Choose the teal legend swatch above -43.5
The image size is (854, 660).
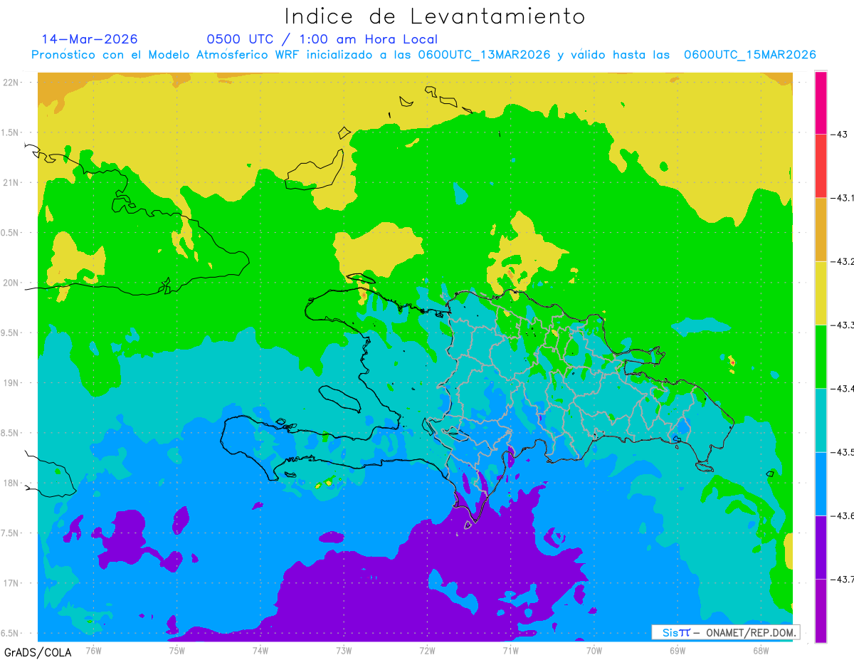[821, 420]
